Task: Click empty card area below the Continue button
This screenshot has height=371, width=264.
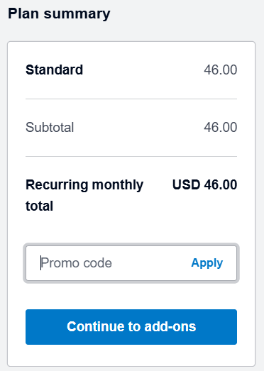Action: pyautogui.click(x=131, y=355)
